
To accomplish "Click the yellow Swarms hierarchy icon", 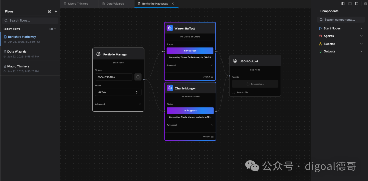I will pos(320,44).
